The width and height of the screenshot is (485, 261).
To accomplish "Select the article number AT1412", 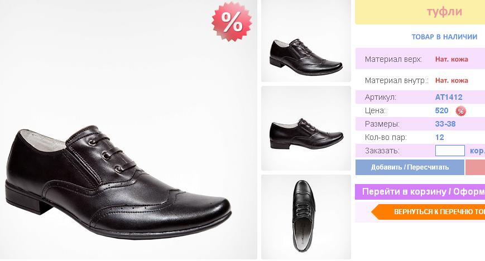I will [449, 97].
